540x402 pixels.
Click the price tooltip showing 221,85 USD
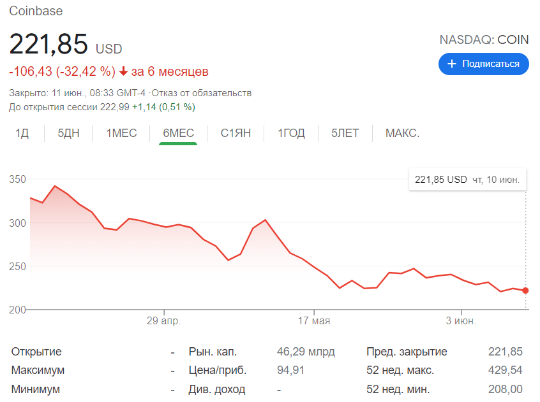click(x=467, y=179)
